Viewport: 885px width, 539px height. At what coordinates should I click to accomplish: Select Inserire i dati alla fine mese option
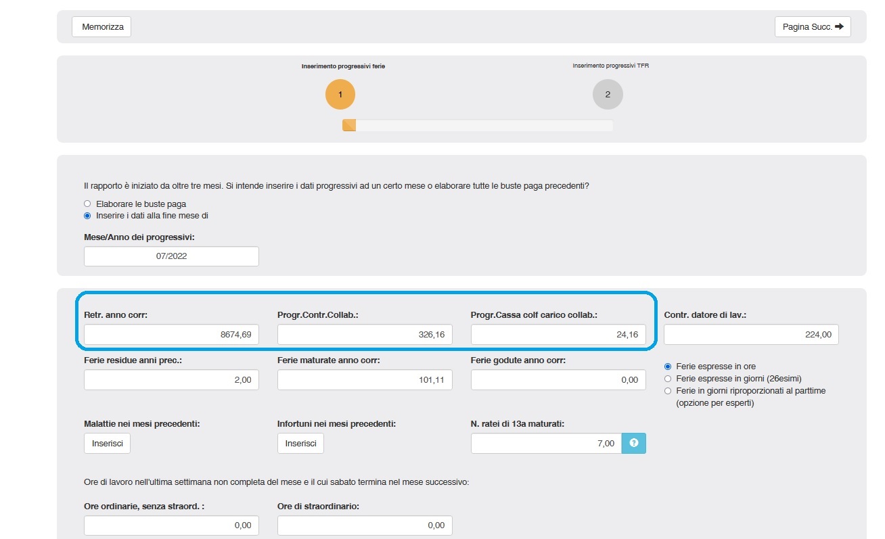87,216
